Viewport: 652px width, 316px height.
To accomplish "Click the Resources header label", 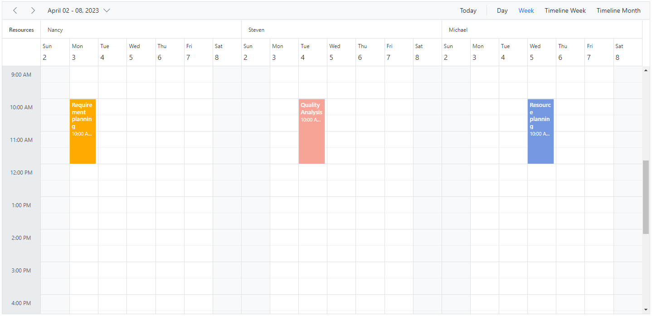I will tap(21, 30).
